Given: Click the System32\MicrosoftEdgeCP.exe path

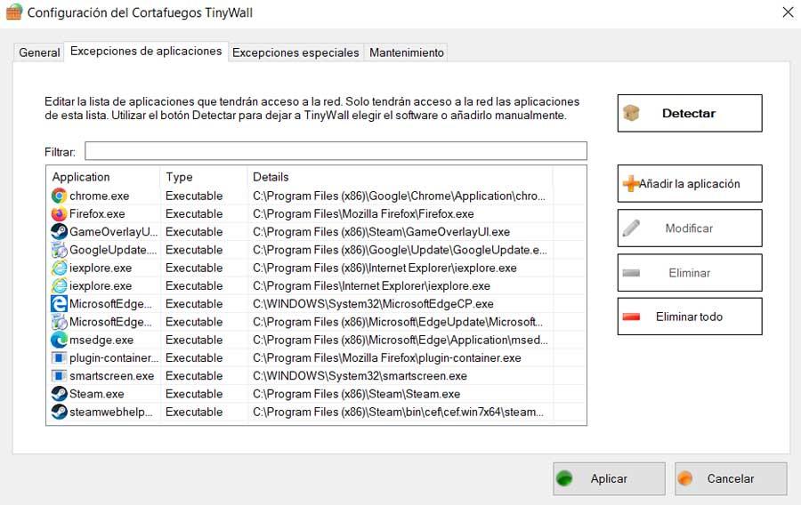Looking at the screenshot, I should tap(373, 304).
